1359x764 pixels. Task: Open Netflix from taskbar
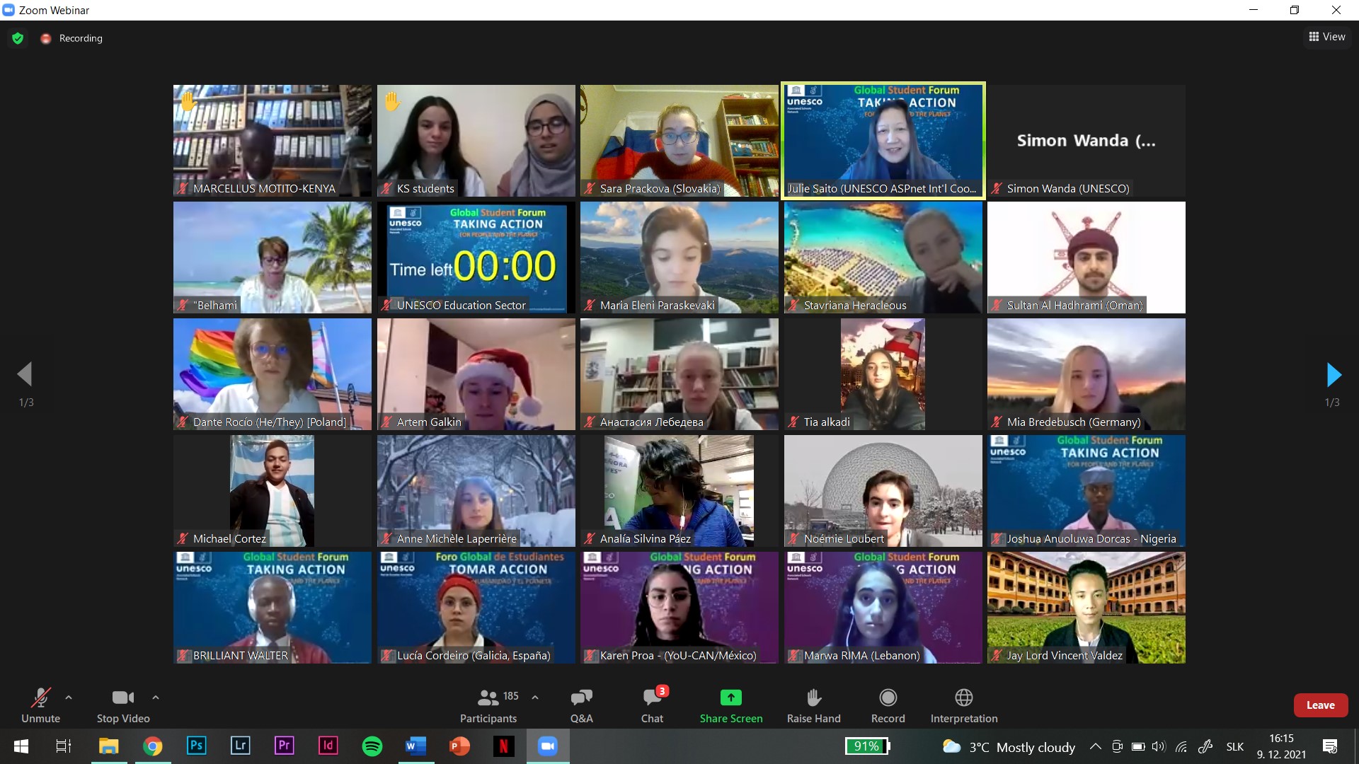(x=503, y=746)
